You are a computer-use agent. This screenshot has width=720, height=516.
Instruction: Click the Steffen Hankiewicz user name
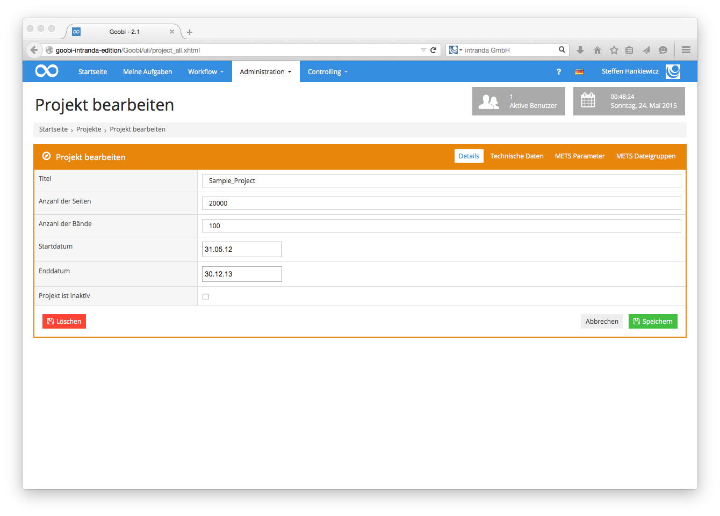point(630,71)
